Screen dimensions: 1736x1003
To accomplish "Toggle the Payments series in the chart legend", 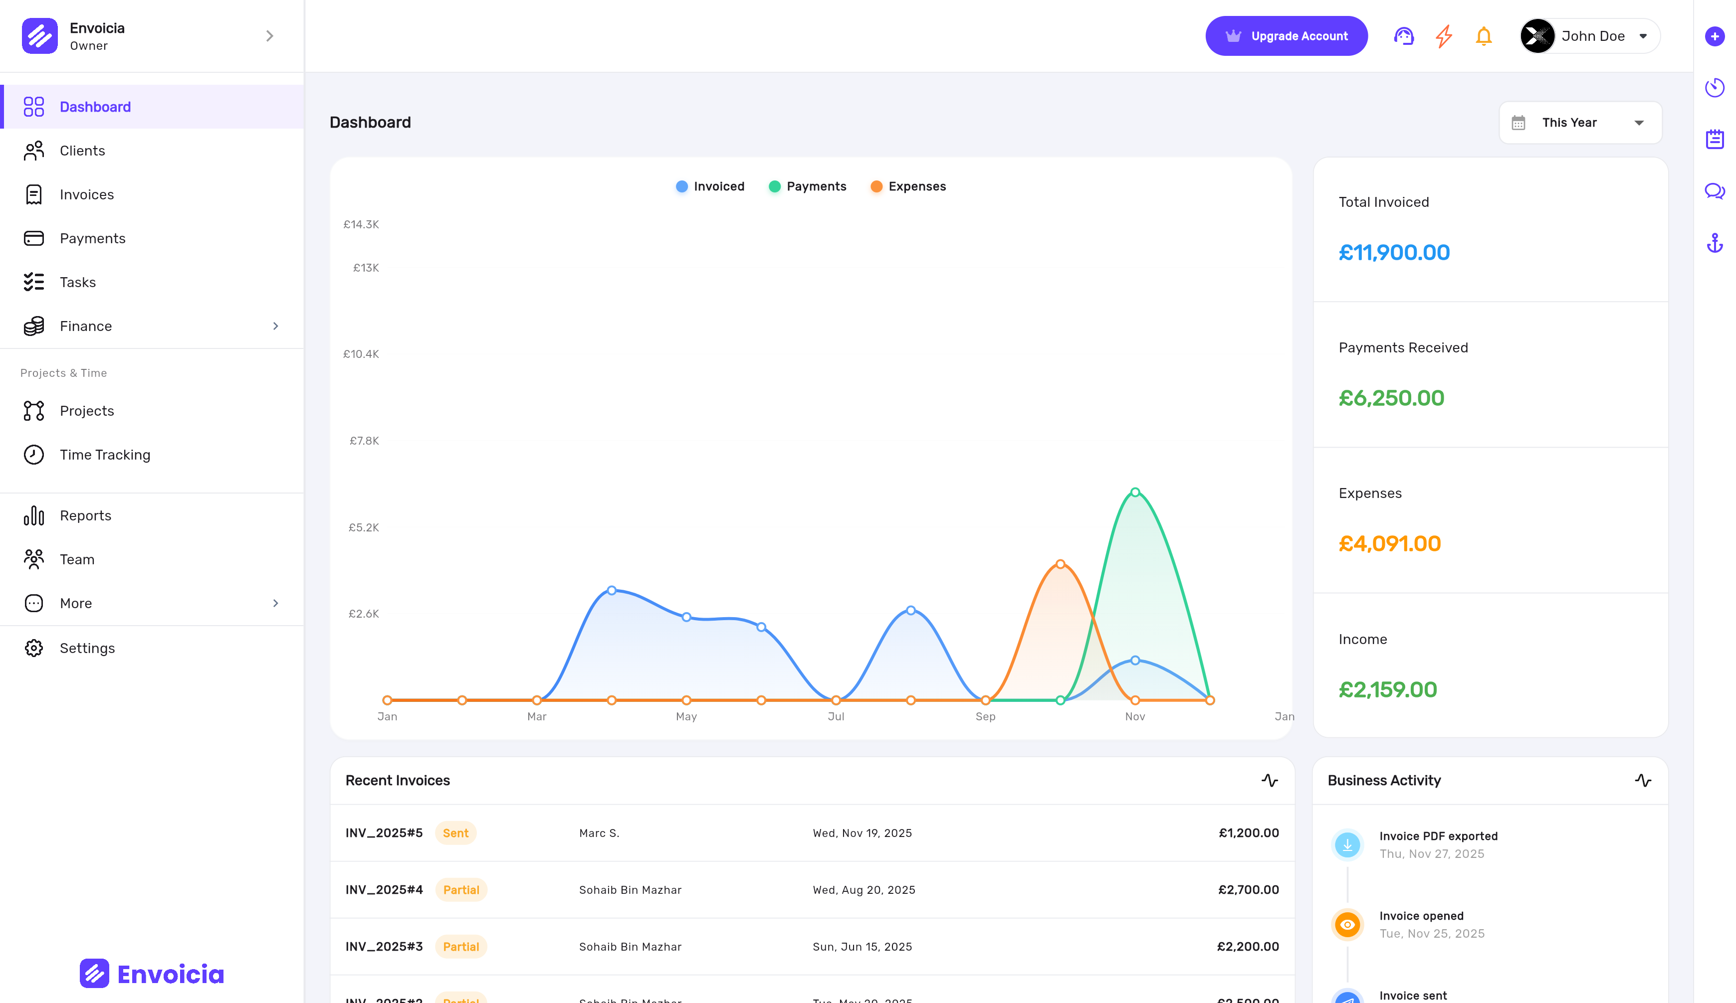I will tap(807, 186).
